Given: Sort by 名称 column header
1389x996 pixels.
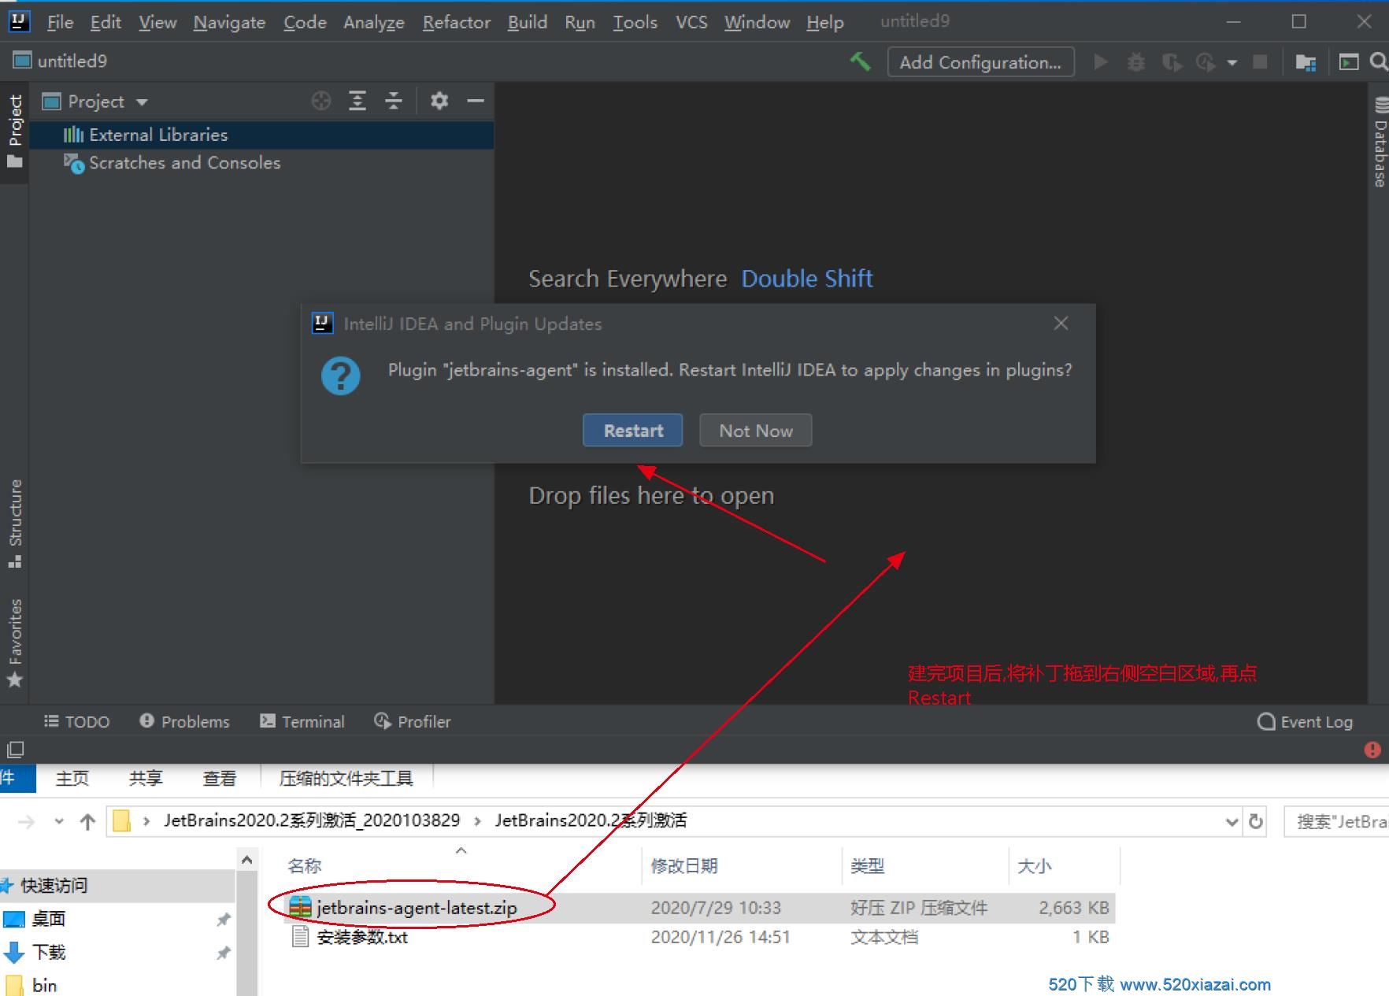Looking at the screenshot, I should [306, 866].
